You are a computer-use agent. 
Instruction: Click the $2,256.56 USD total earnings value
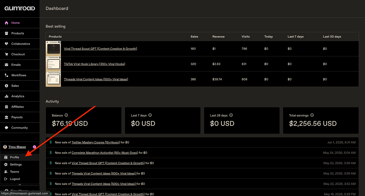pyautogui.click(x=313, y=123)
